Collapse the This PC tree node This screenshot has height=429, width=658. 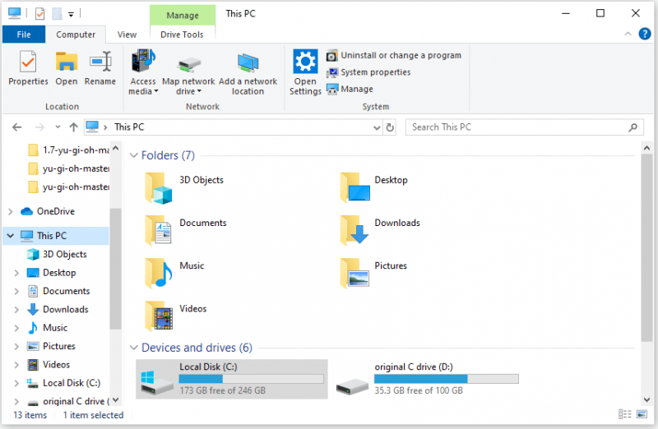[x=11, y=236]
